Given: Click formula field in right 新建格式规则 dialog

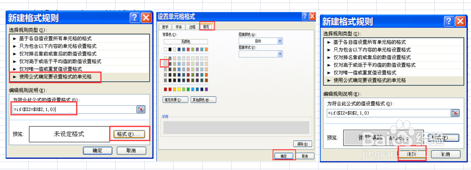Looking at the screenshot, I should pyautogui.click(x=389, y=113).
